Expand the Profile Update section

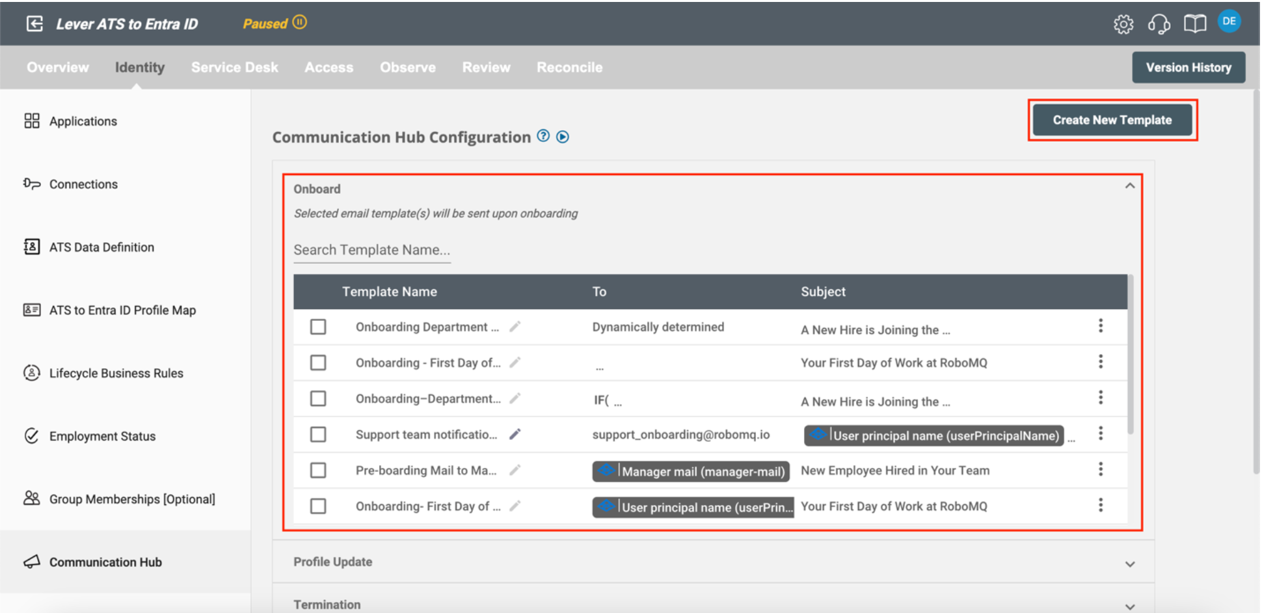(1129, 564)
